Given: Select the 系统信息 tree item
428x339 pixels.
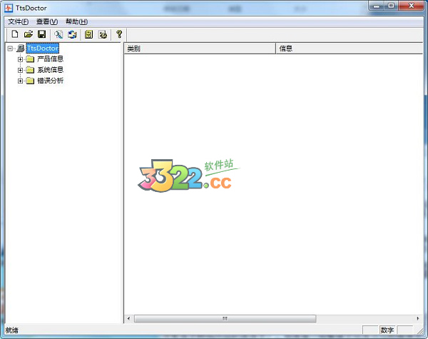Looking at the screenshot, I should (50, 70).
